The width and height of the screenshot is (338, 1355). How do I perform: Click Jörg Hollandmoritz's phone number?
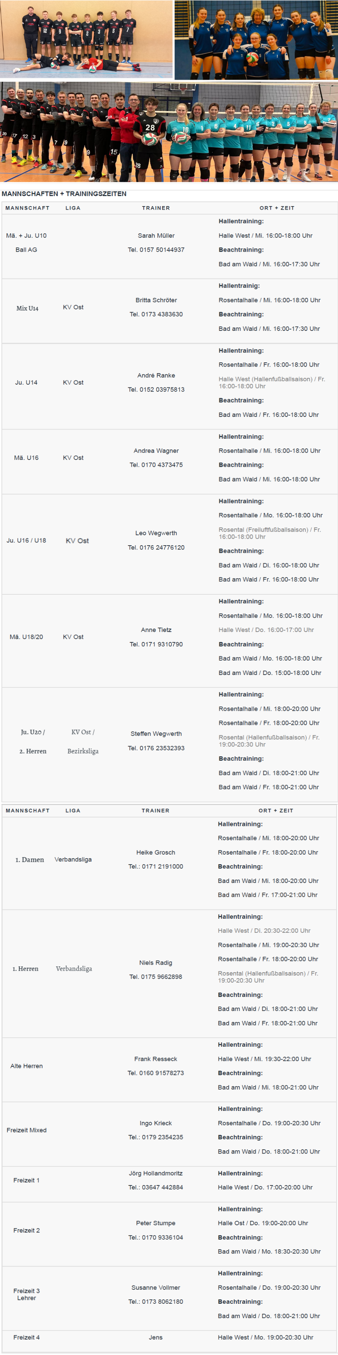point(156,1187)
